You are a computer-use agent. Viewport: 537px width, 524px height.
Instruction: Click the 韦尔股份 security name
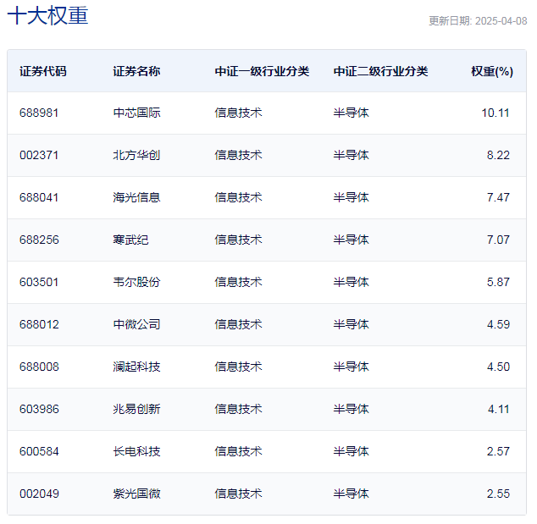[136, 282]
